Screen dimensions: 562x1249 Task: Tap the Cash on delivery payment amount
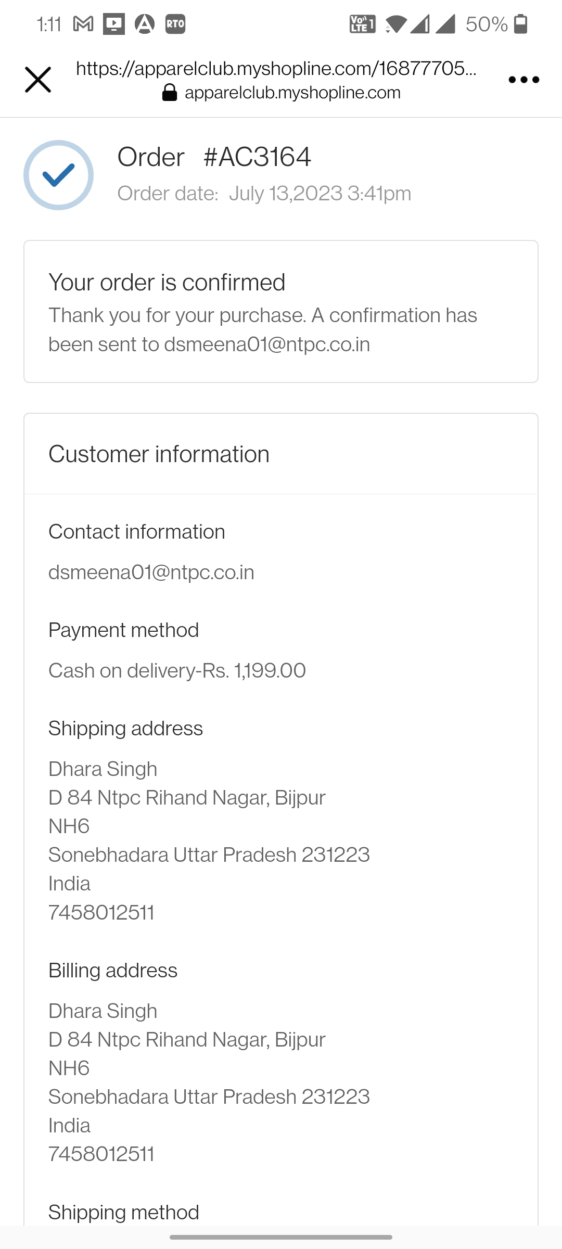click(177, 670)
